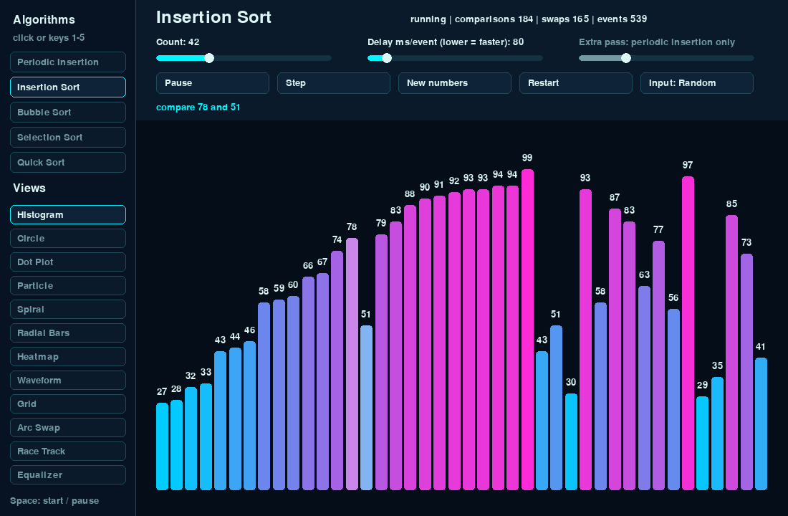Switch to the Quick Sort algorithm
The height and width of the screenshot is (516, 788).
coord(68,163)
